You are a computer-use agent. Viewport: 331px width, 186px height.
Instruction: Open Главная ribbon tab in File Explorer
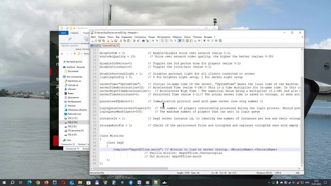point(74,33)
